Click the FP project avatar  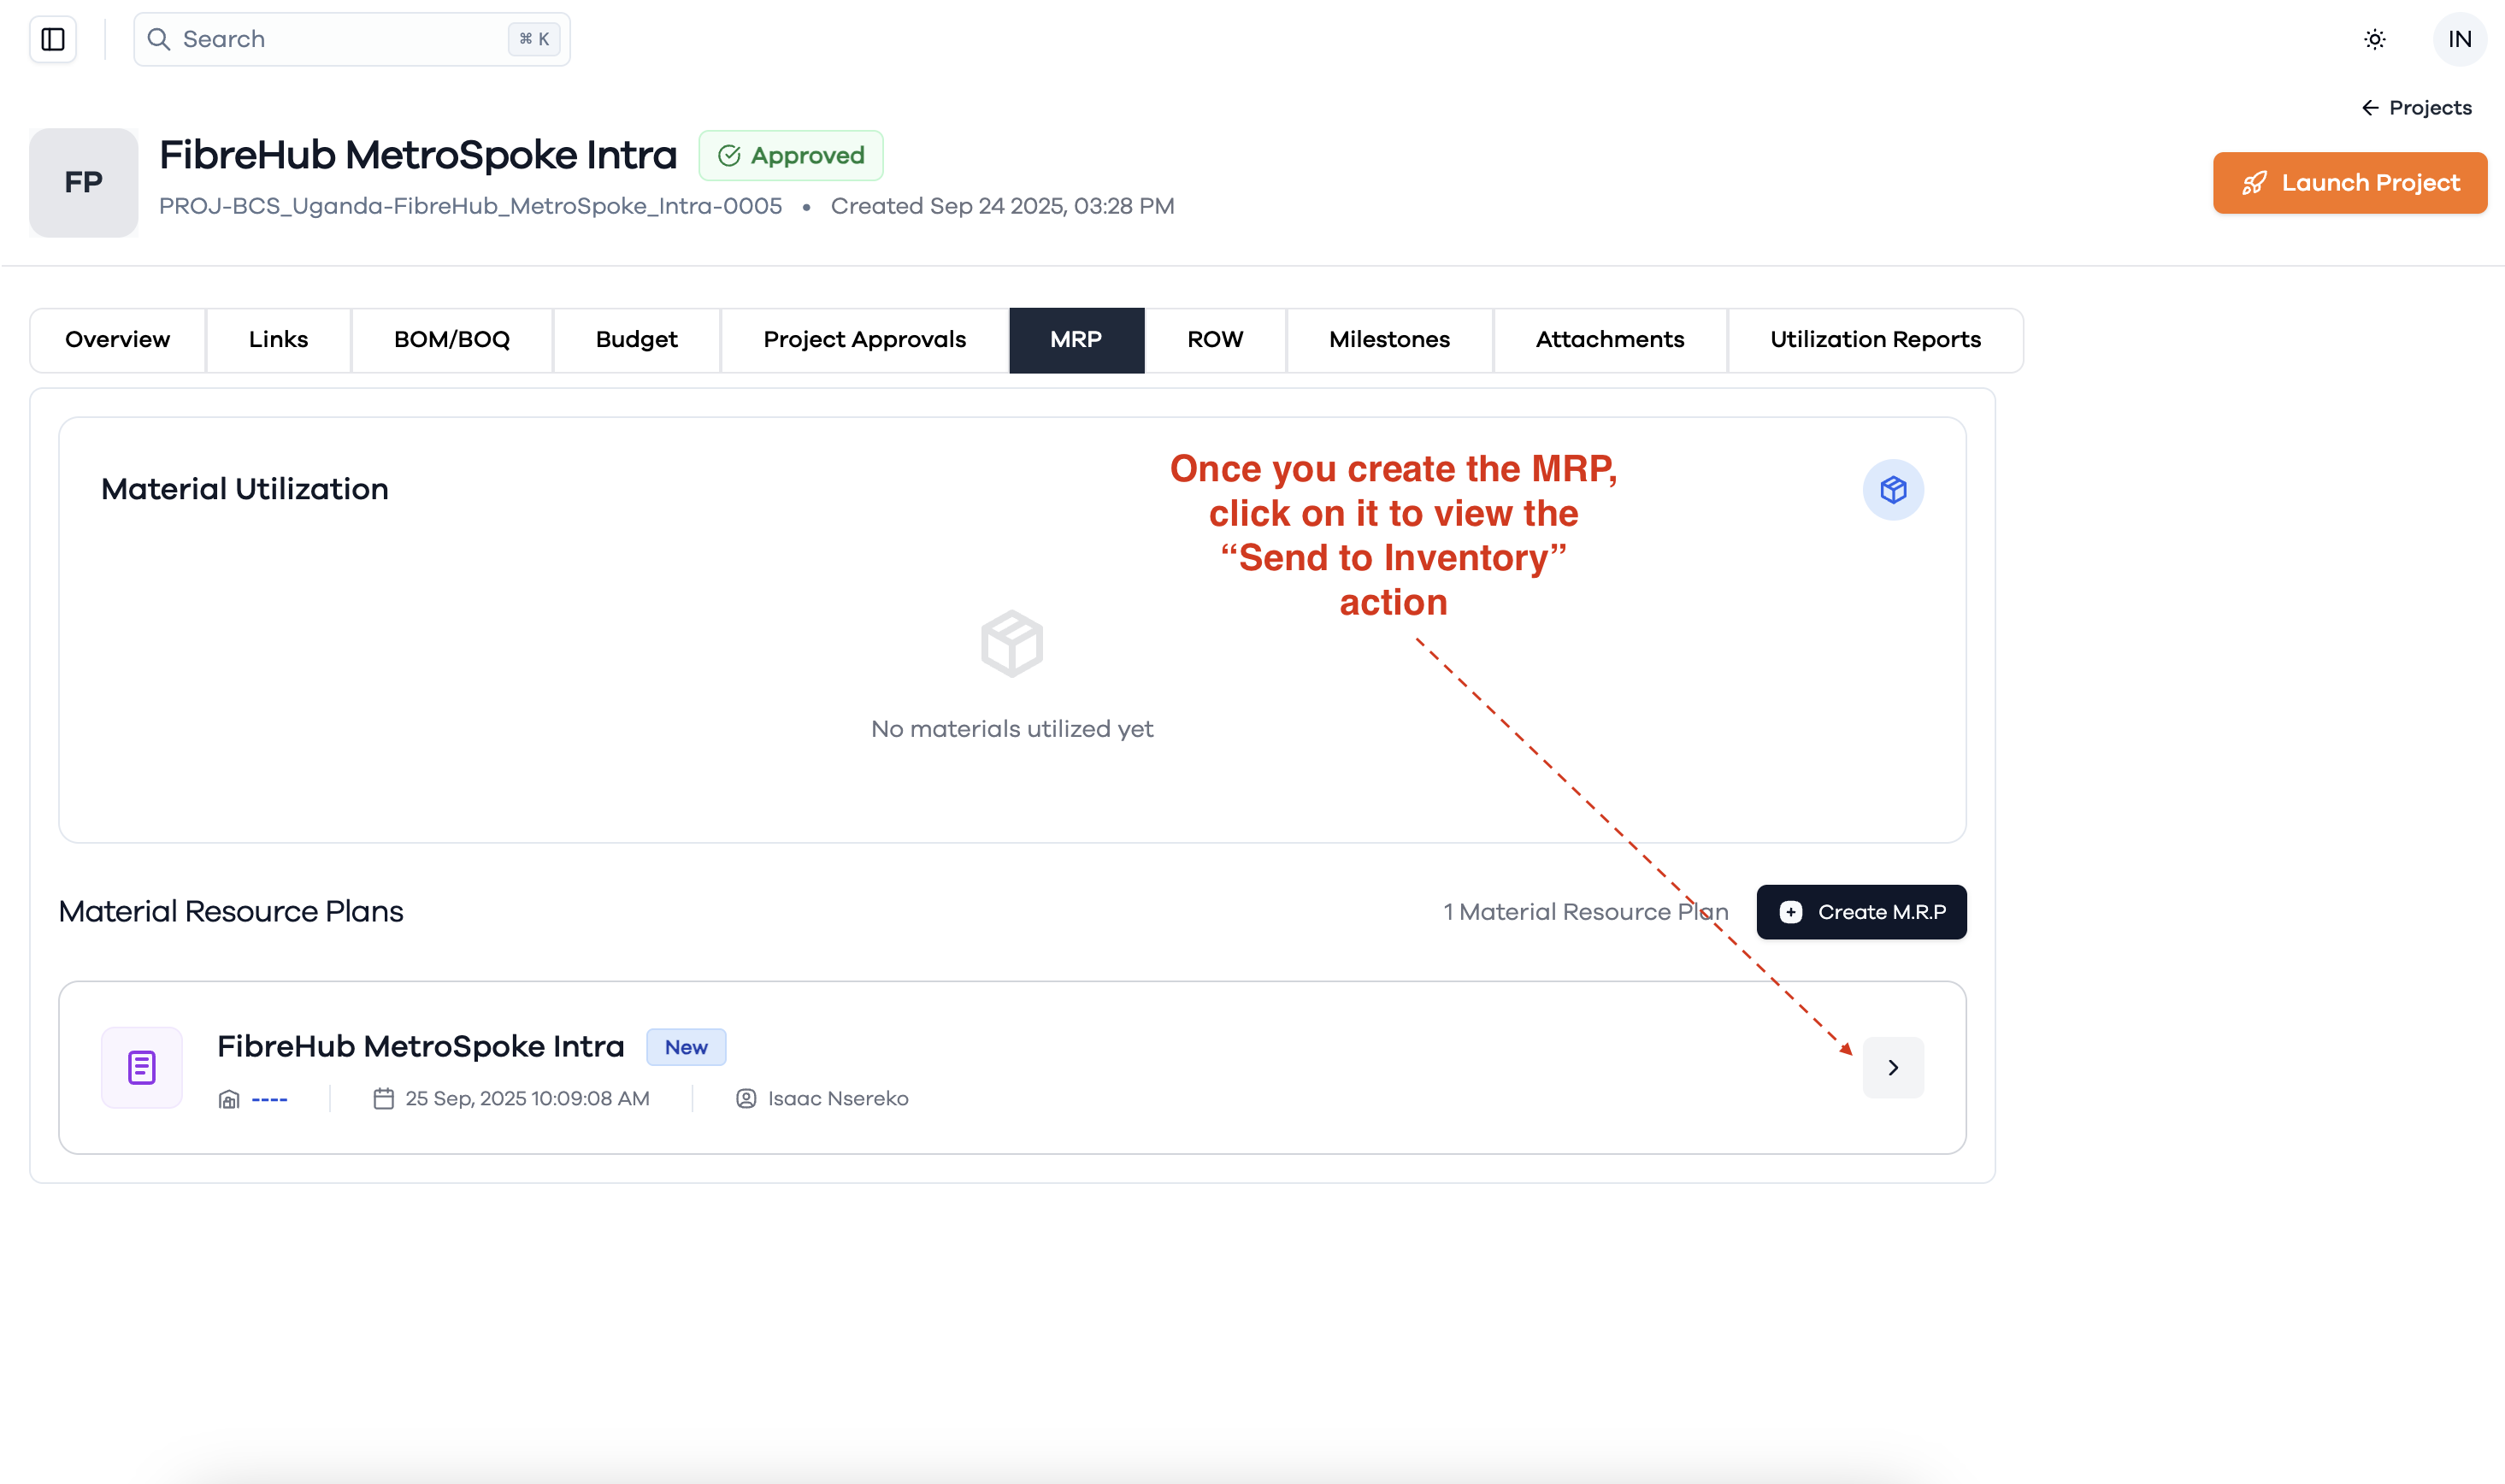click(83, 182)
